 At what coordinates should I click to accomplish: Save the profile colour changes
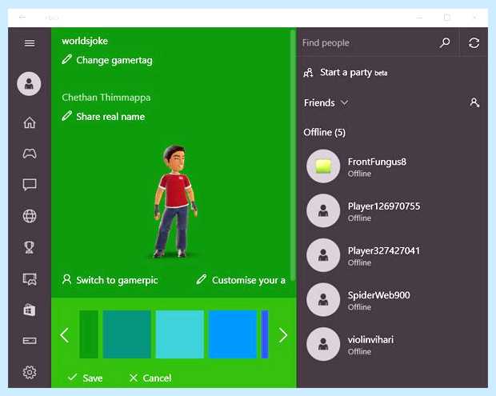click(86, 378)
